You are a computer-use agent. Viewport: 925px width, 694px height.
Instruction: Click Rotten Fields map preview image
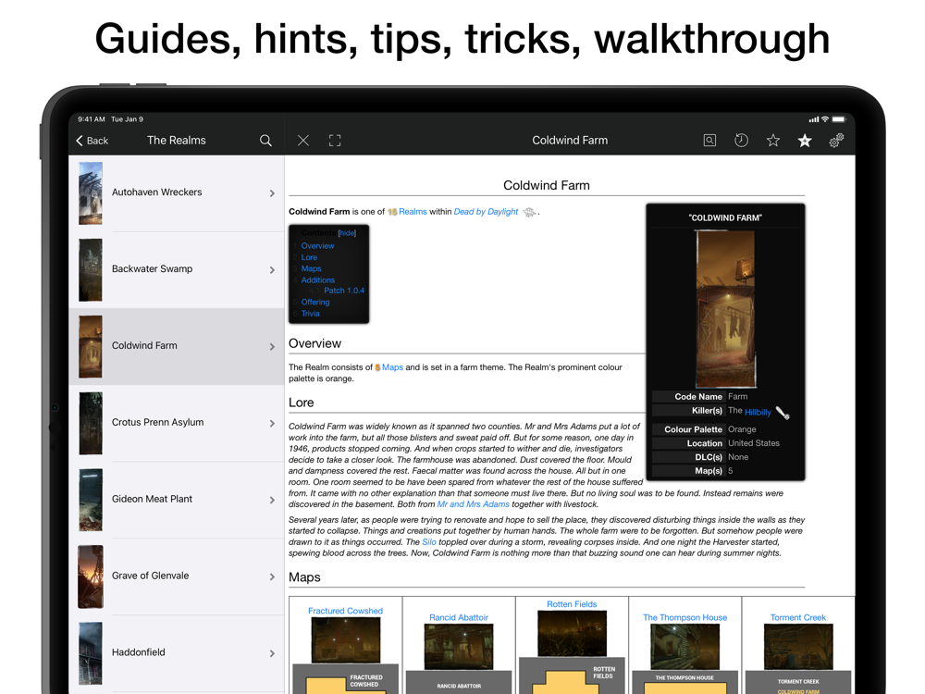(572, 634)
